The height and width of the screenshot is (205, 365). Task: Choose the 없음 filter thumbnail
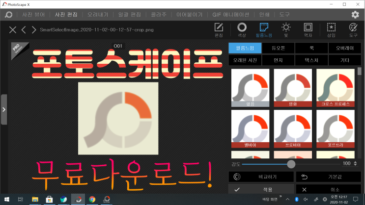pos(250,88)
